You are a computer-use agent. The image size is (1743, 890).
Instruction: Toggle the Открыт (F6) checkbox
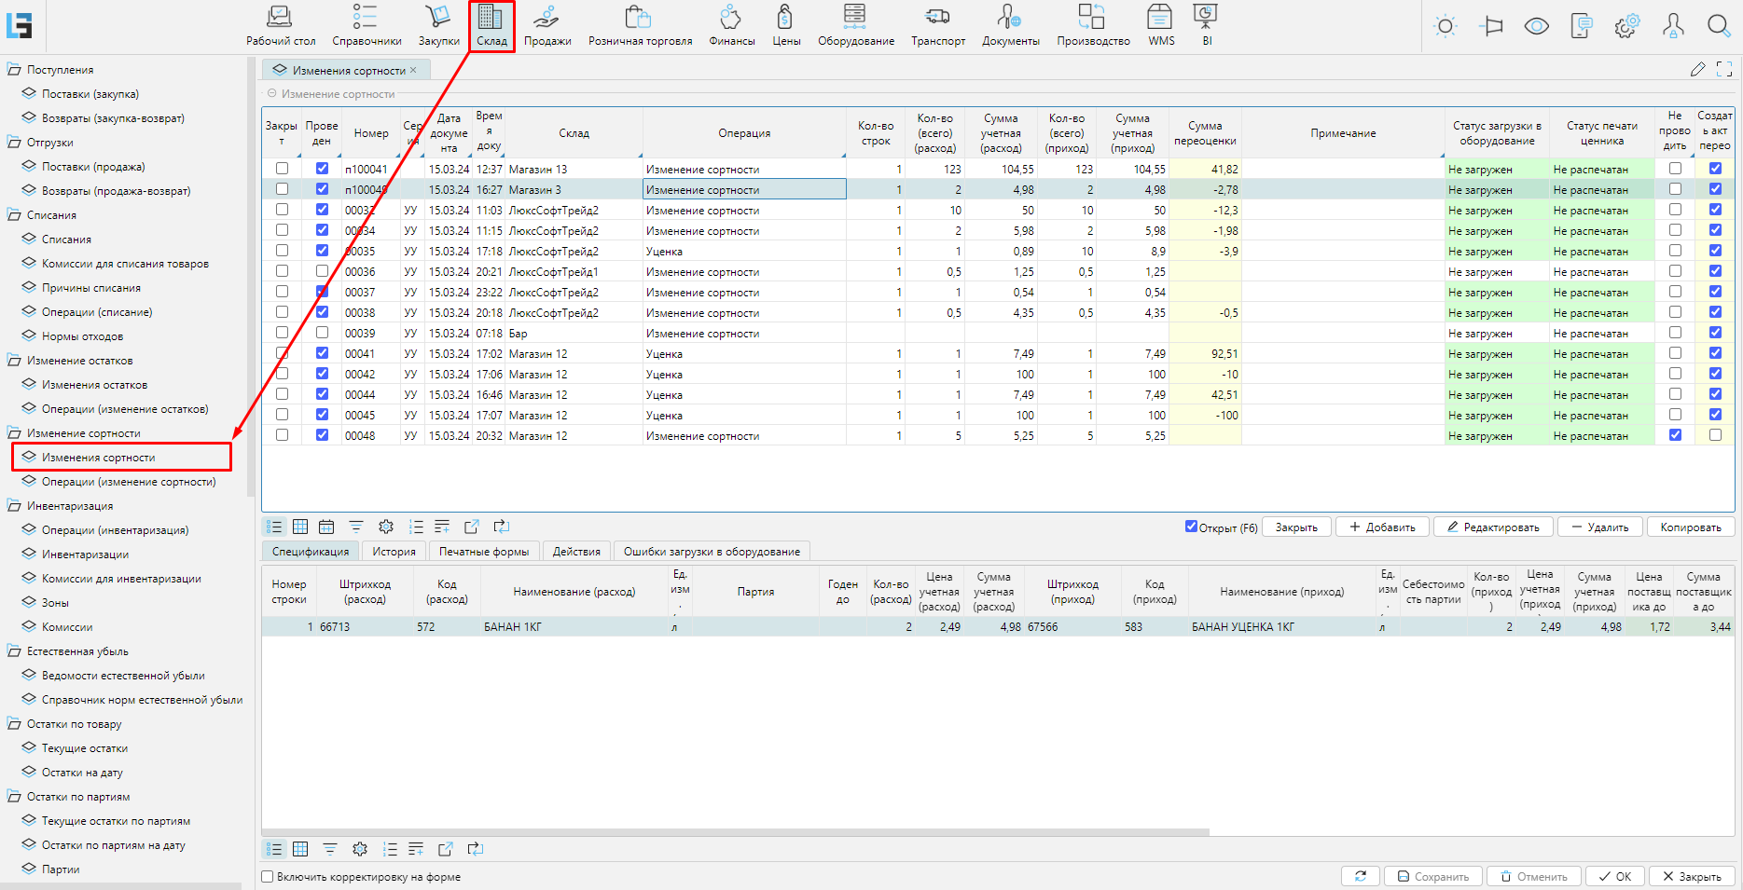[1191, 527]
